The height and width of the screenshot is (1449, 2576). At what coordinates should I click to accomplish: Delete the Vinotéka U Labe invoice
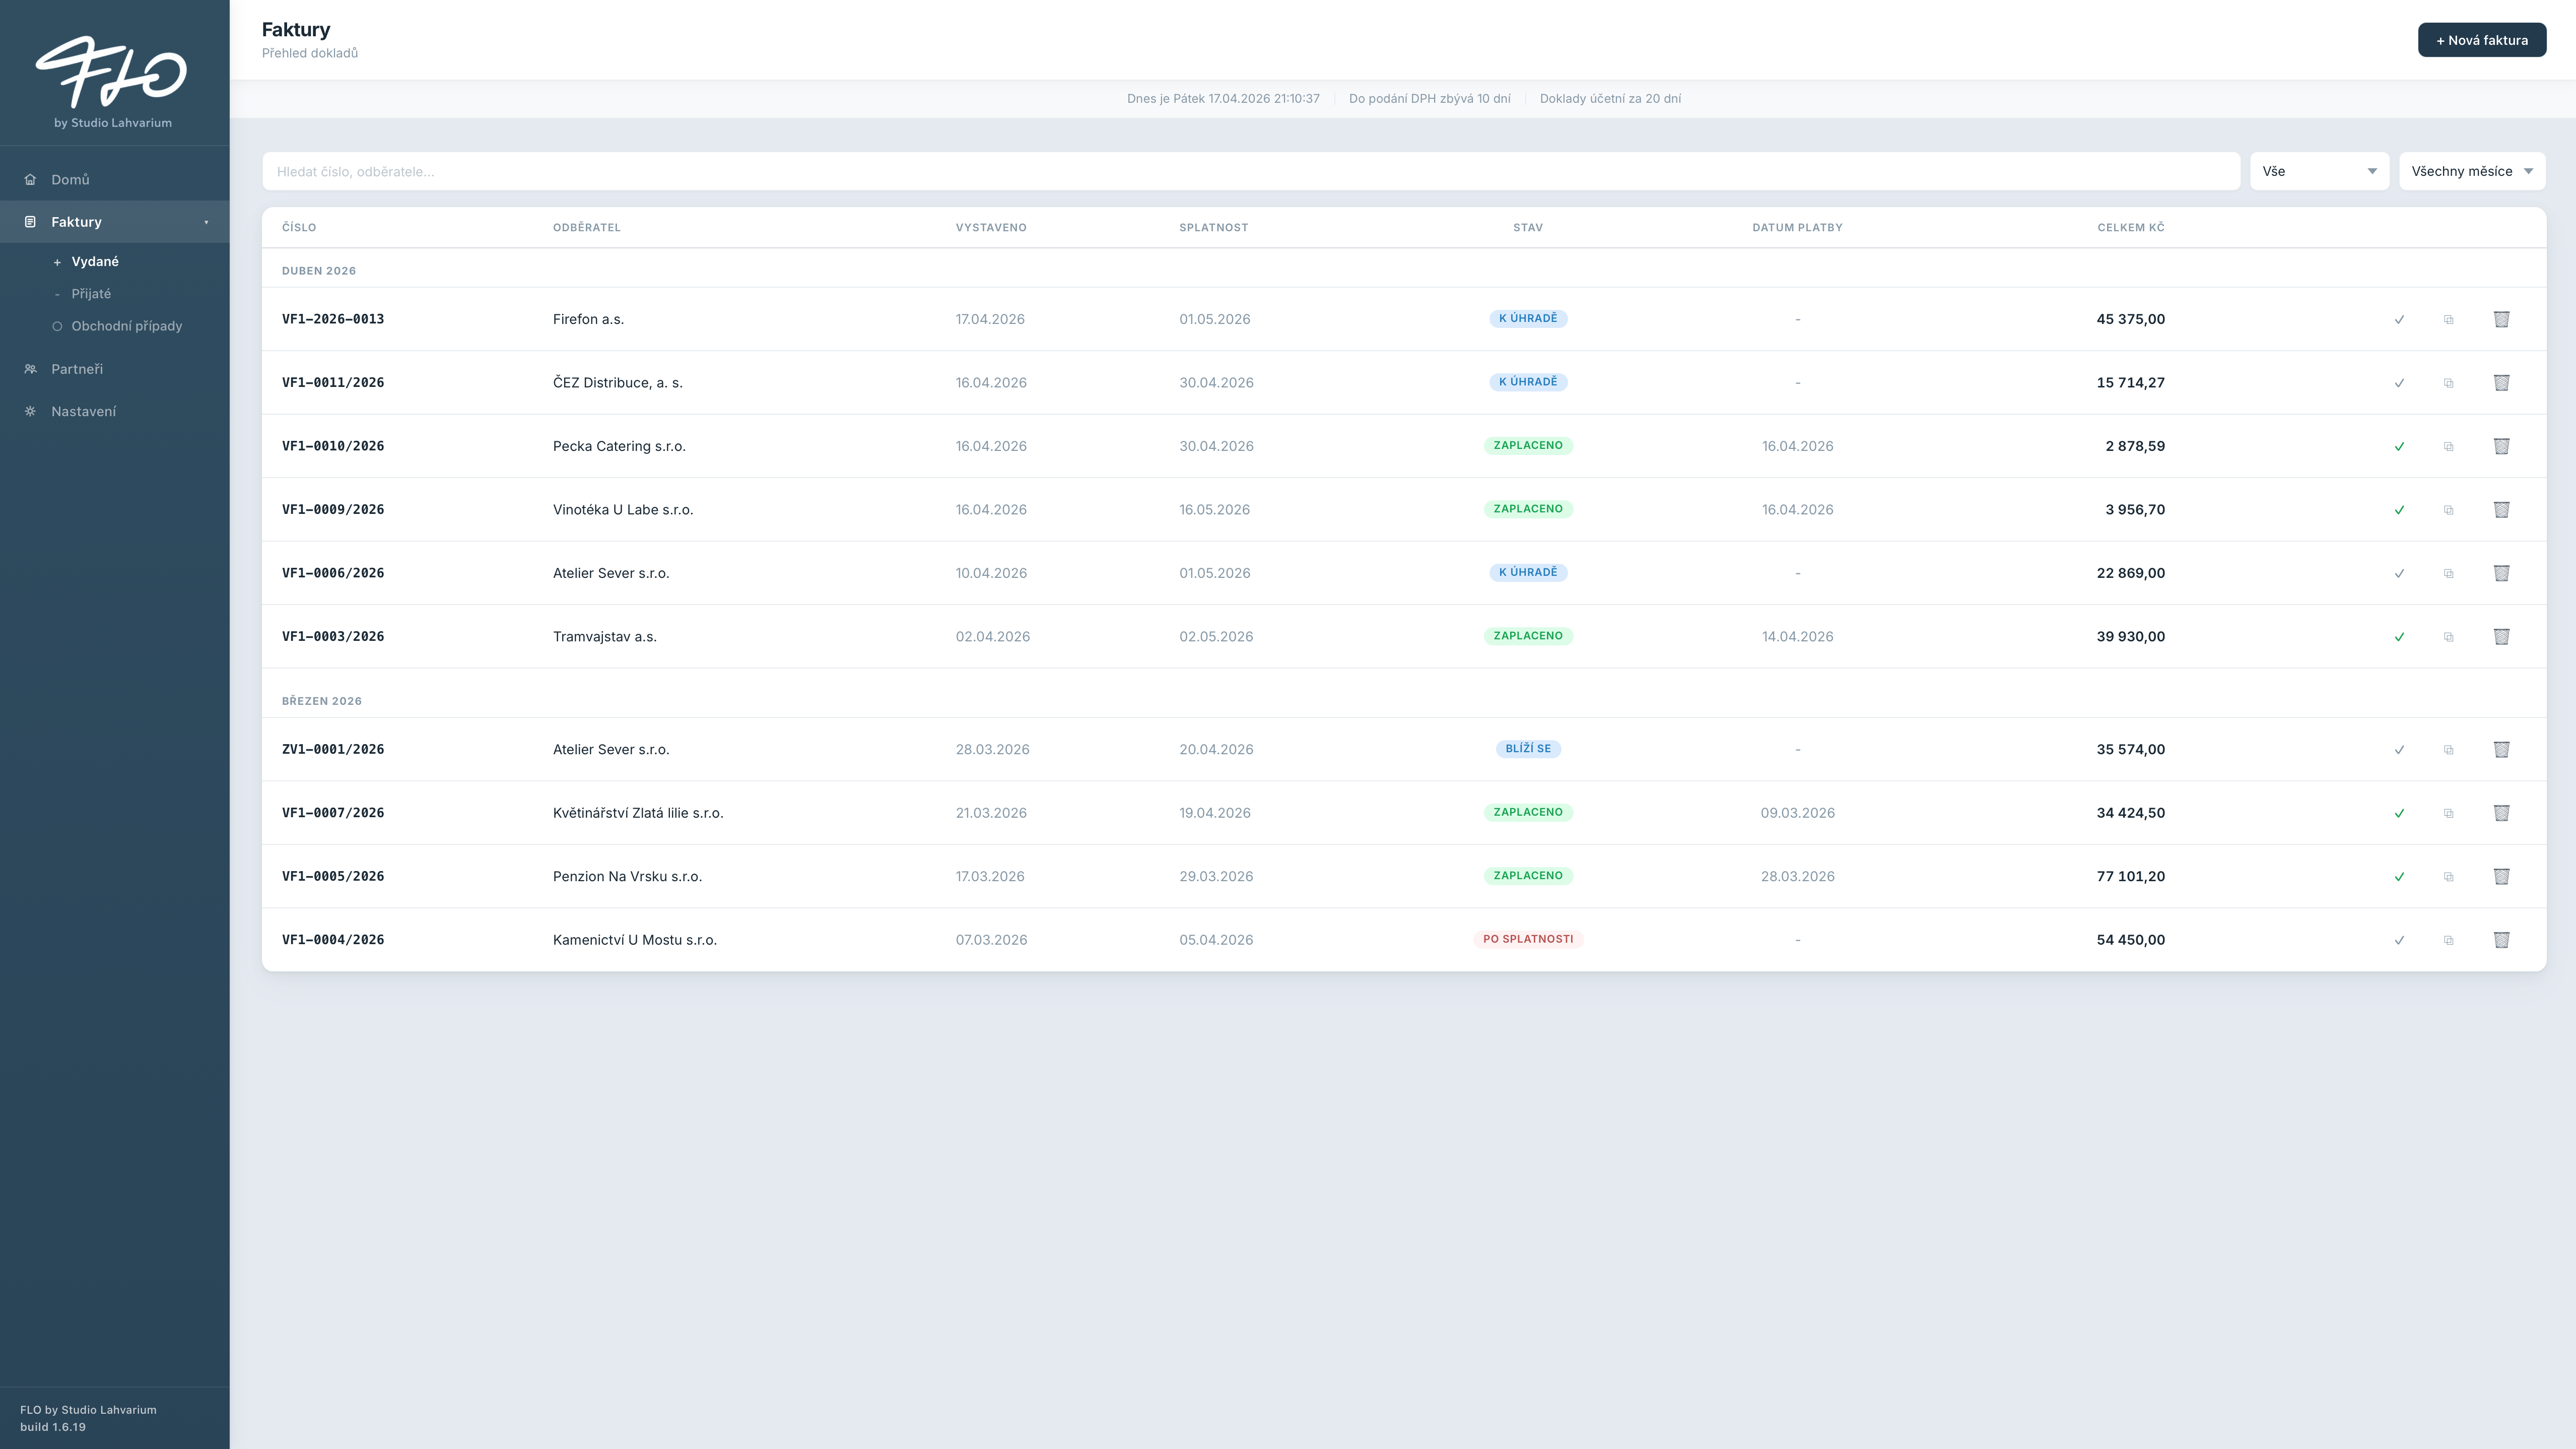tap(2501, 510)
